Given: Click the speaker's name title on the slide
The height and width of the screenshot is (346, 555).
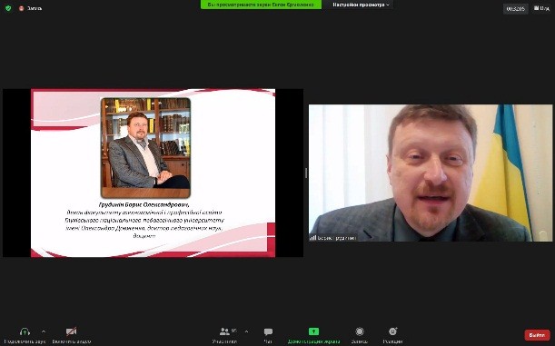Looking at the screenshot, I should (144, 205).
